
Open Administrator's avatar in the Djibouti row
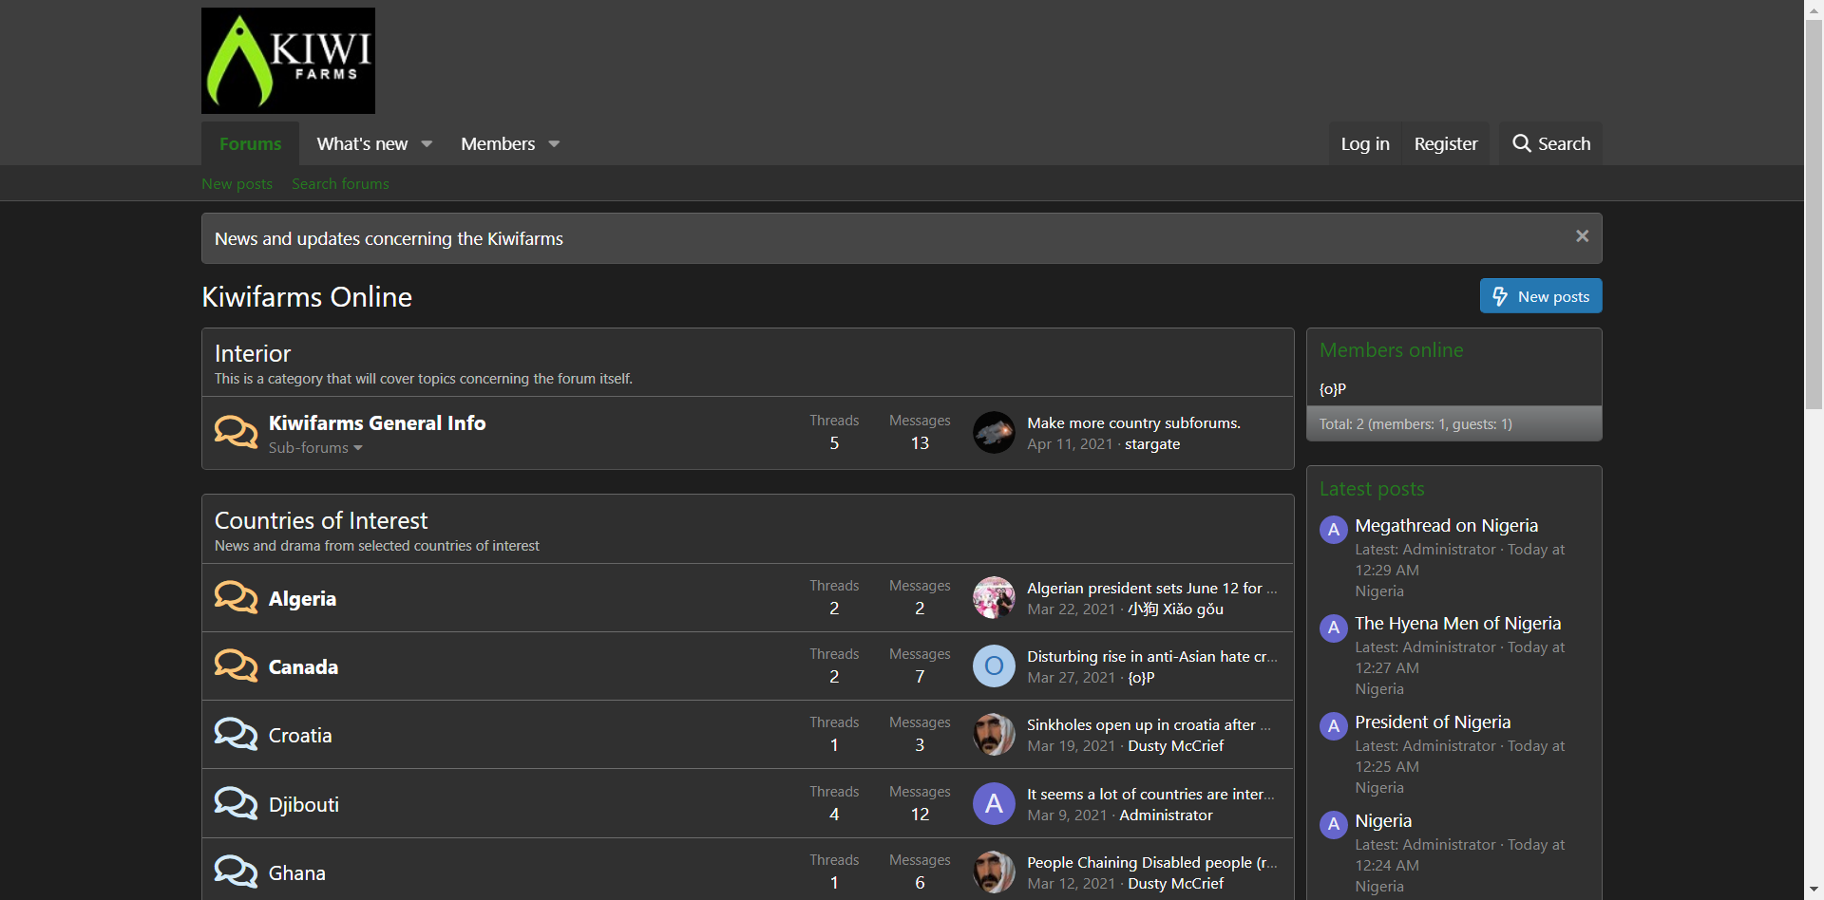(994, 803)
